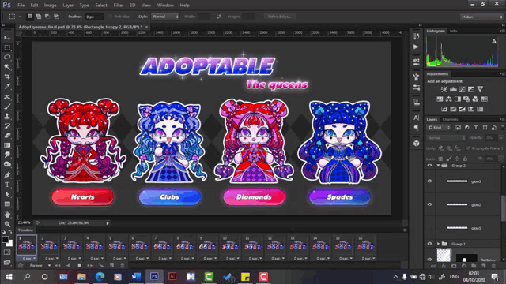Expand the Group 1 layer folder
This screenshot has height=284, width=506.
coord(438,244)
